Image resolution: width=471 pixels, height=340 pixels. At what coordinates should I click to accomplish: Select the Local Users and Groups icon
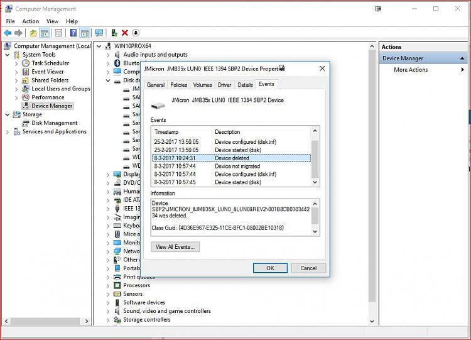(26, 89)
